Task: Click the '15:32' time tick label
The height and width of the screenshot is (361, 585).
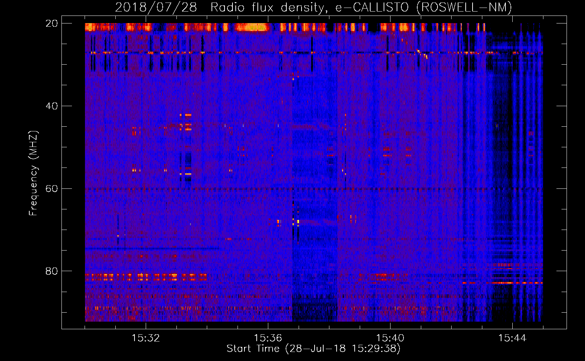Action: pos(146,338)
